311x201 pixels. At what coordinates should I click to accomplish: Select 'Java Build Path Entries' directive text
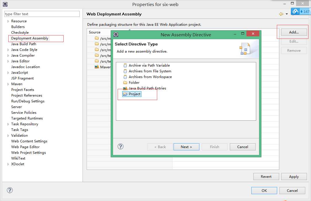(147, 88)
